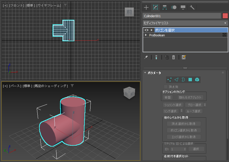The height and width of the screenshot is (162, 229).
Task: Select the Element cube sub-object icon
Action: 197,80
